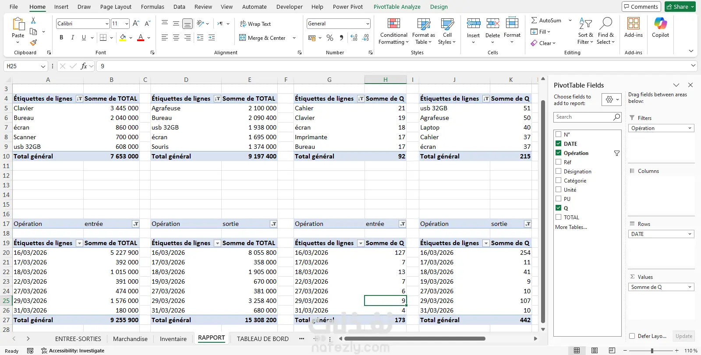Click the Wrap Text button
The image size is (701, 355).
coord(255,24)
